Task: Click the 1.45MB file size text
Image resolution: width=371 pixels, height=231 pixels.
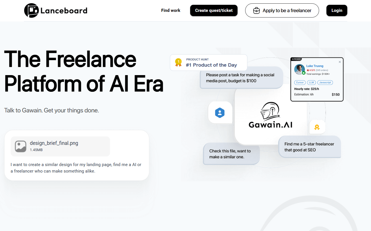Action: pyautogui.click(x=36, y=150)
